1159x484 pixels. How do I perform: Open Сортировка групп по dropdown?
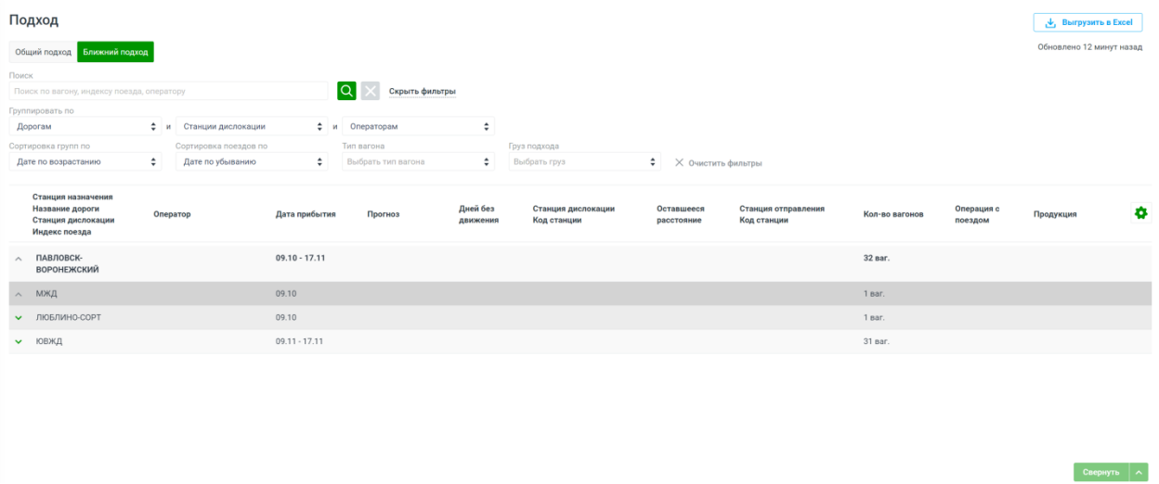pyautogui.click(x=85, y=161)
